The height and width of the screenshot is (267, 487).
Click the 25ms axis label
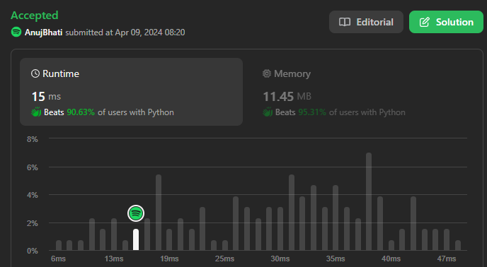point(224,259)
